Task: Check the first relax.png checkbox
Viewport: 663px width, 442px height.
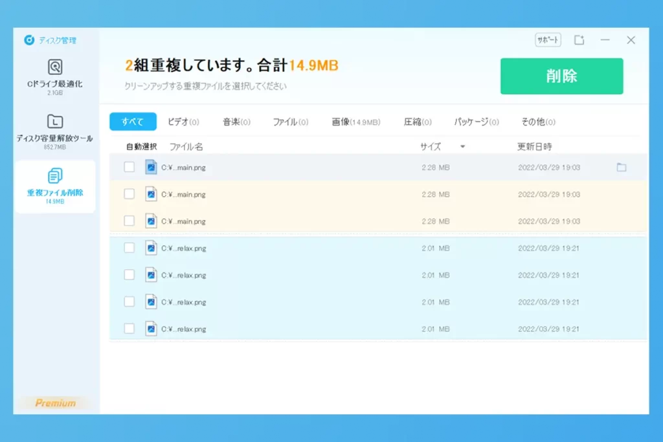Action: [x=129, y=248]
